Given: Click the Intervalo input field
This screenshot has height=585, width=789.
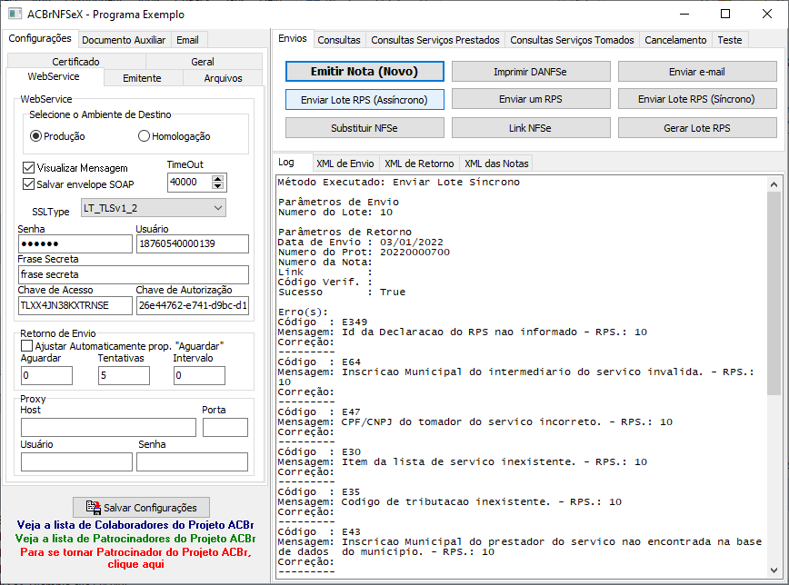Looking at the screenshot, I should point(199,375).
